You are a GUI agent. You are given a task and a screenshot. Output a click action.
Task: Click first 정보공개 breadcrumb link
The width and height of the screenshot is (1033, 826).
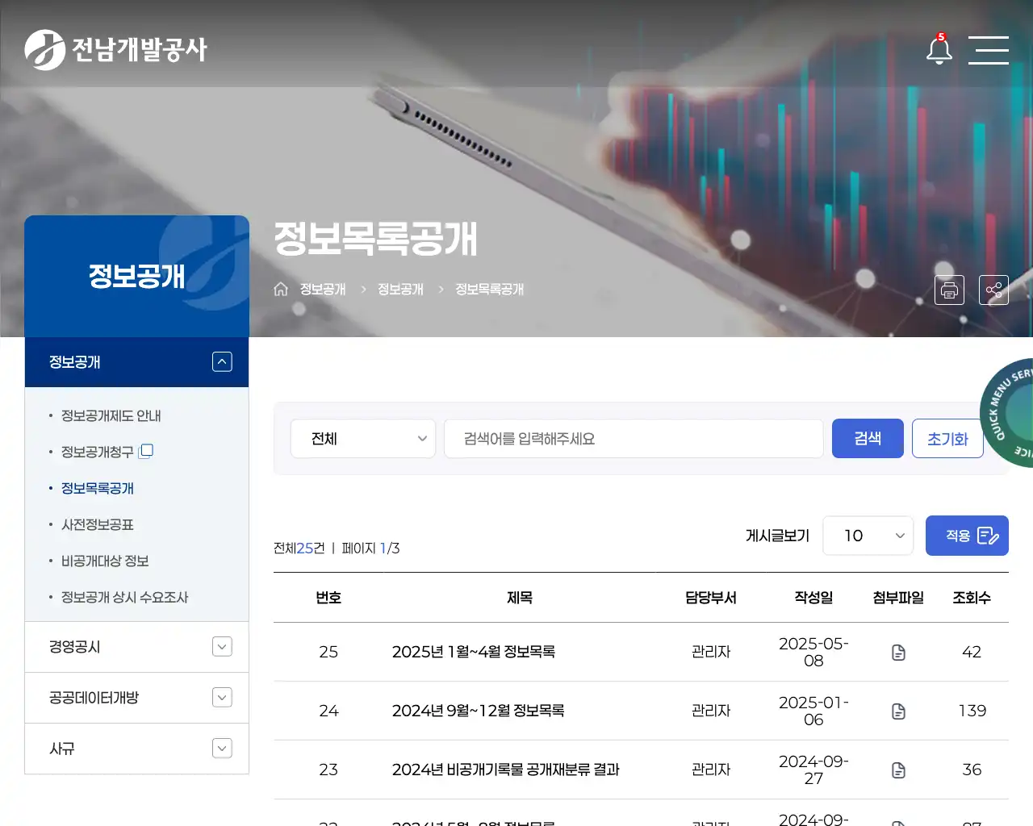pos(323,289)
